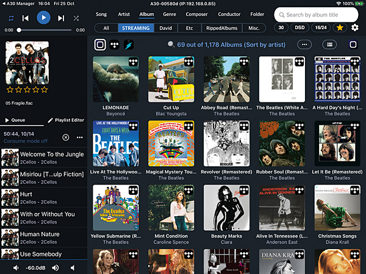This screenshot has height=274, width=366.
Task: Select the Mint Condition album title
Action: [x=171, y=236]
